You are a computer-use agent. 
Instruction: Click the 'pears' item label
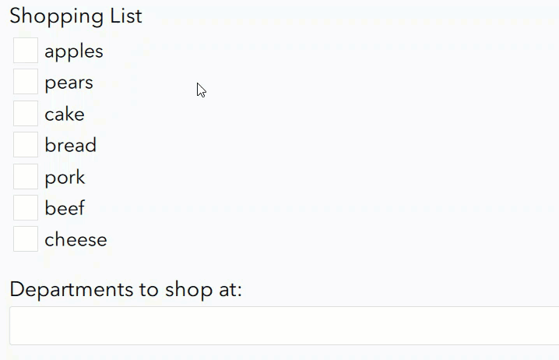69,83
